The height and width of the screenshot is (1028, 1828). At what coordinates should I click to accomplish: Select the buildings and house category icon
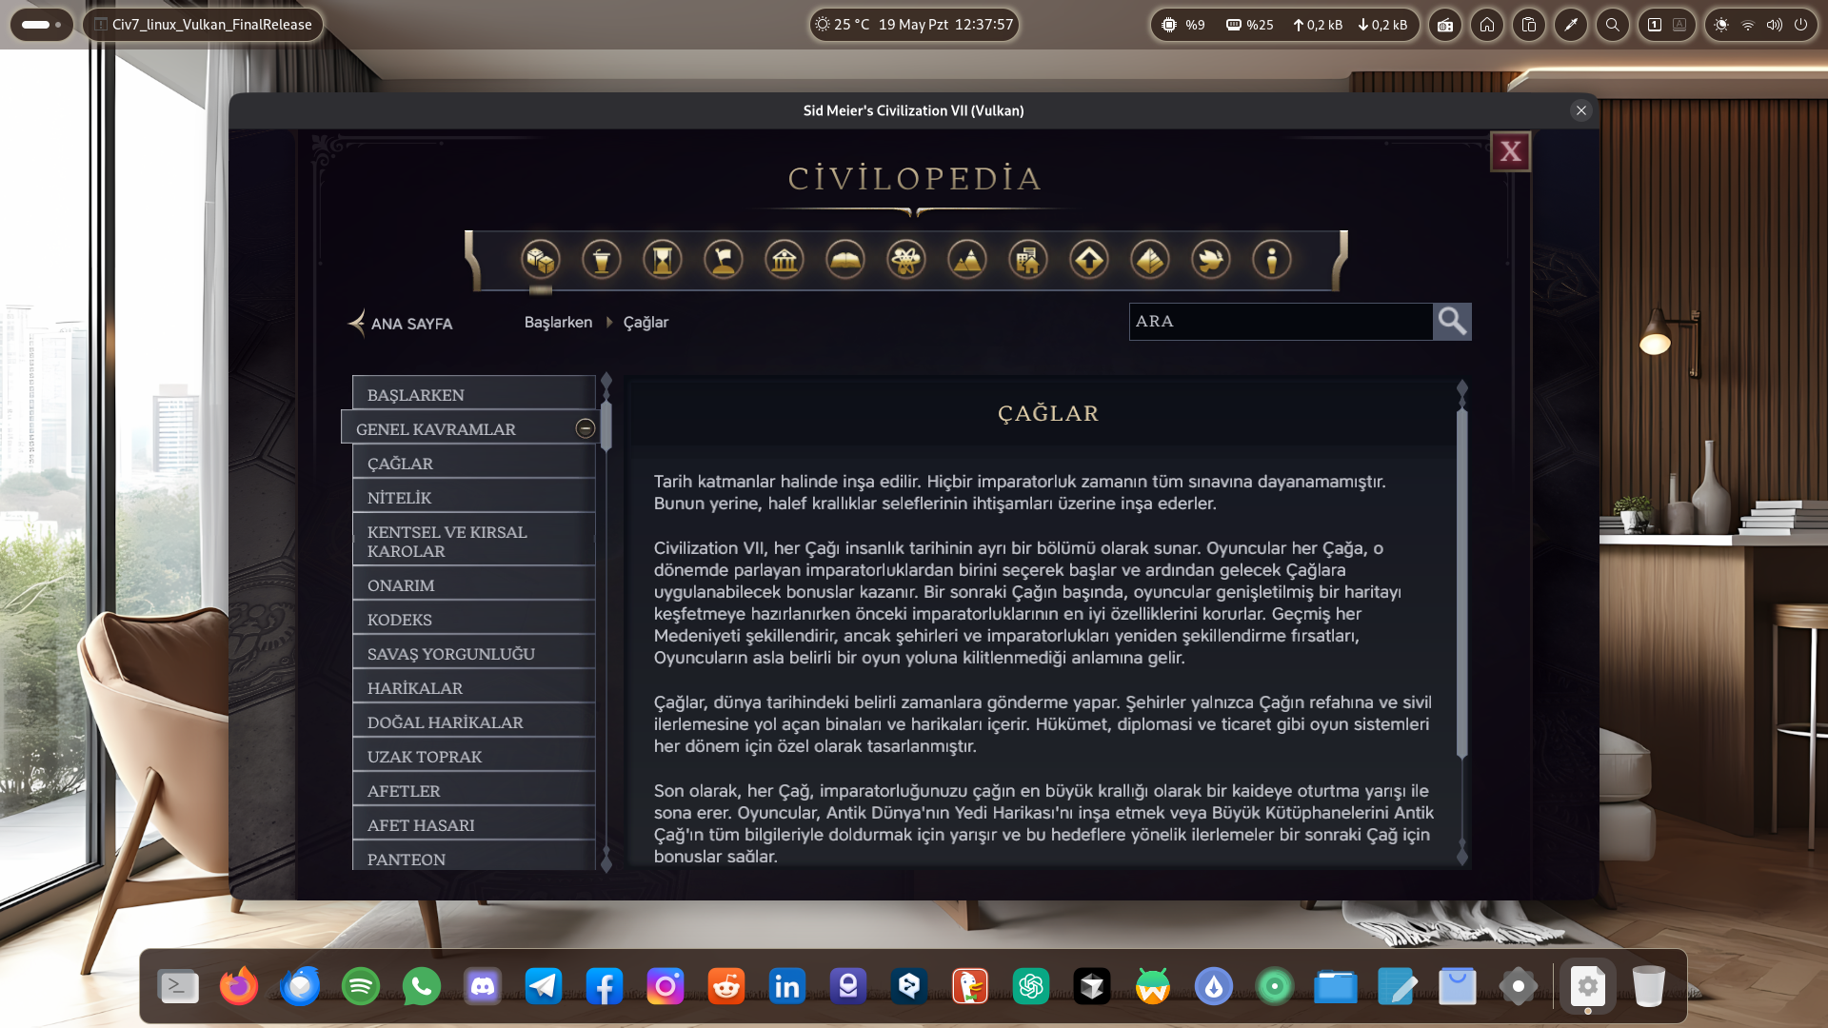(1028, 259)
